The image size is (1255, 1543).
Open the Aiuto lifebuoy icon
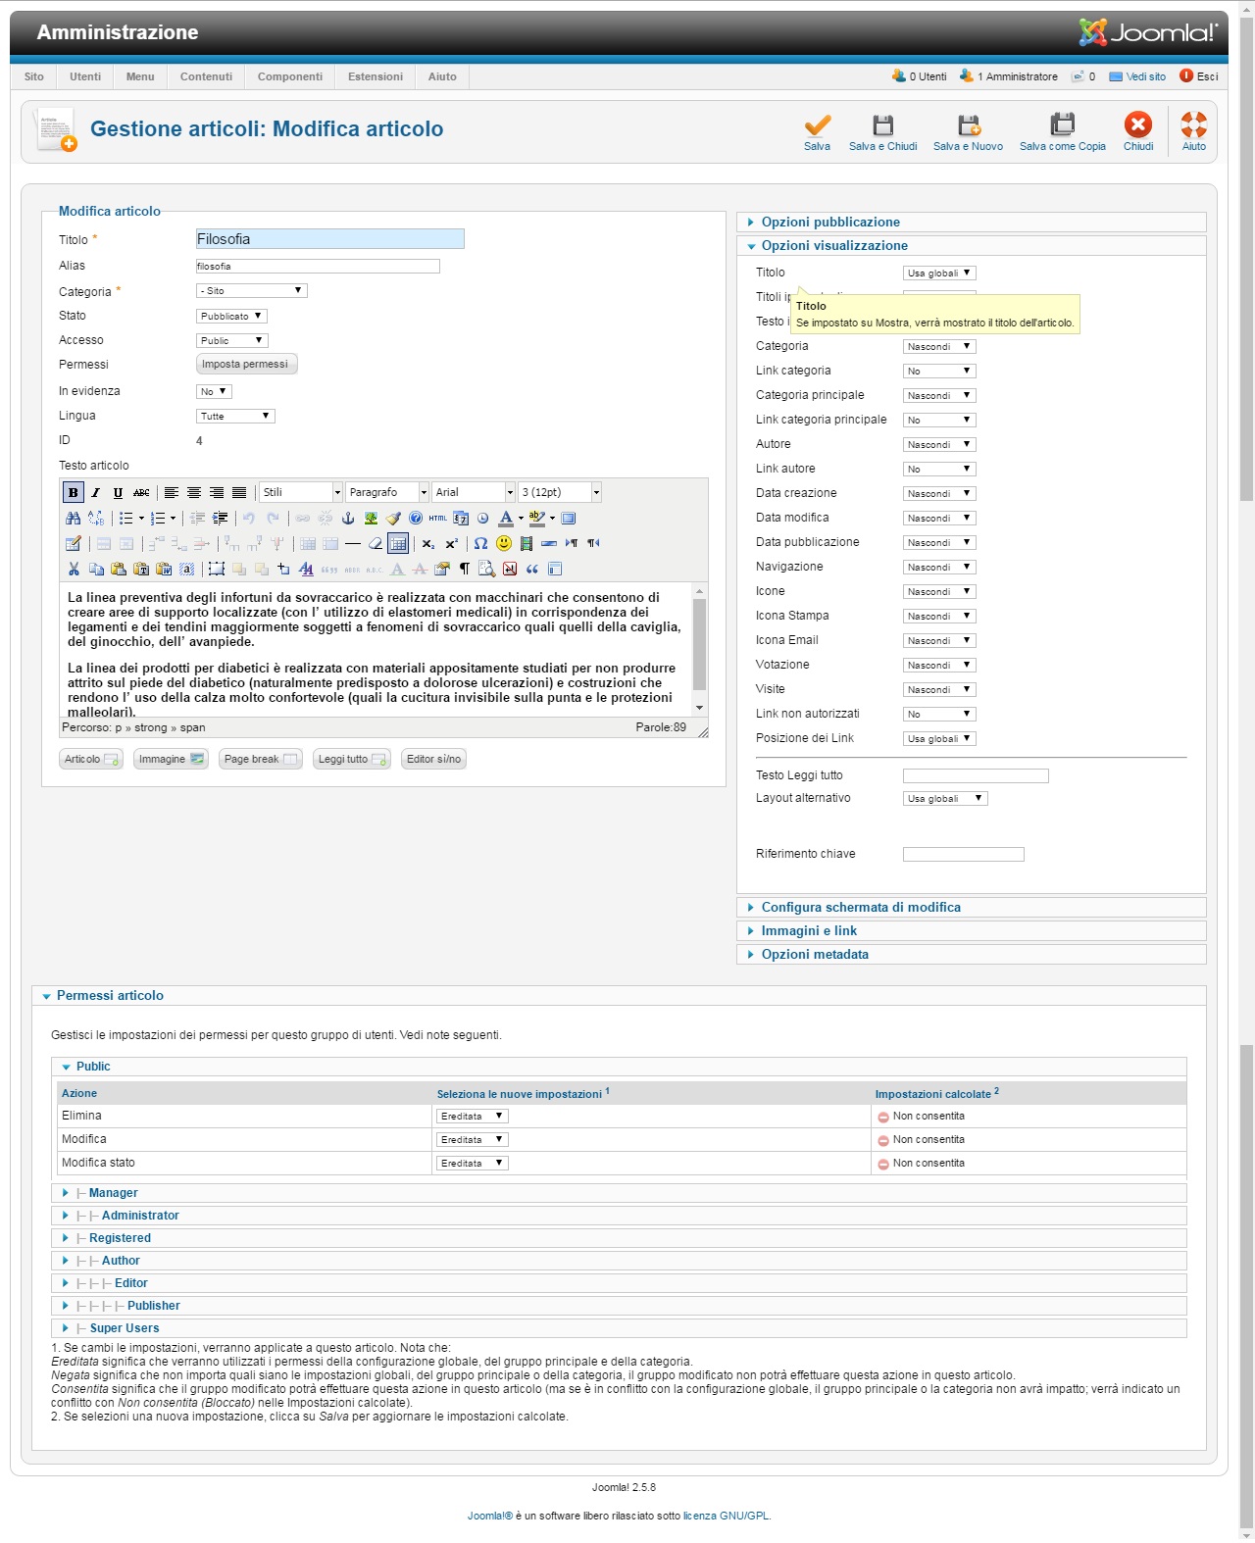tap(1194, 124)
